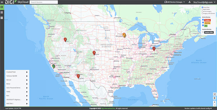Open the dashboard grid view sidebar icon
217x110 pixels.
coord(2,12)
